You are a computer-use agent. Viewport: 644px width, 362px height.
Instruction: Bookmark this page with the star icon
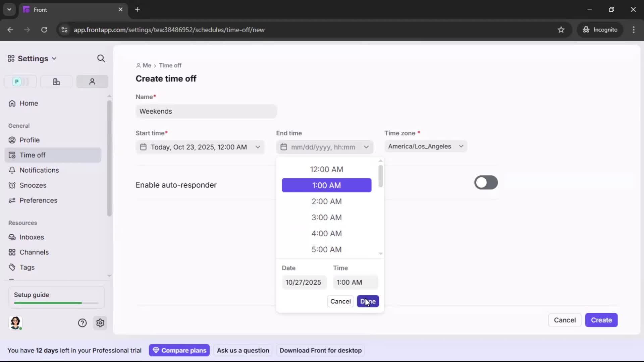pyautogui.click(x=561, y=30)
